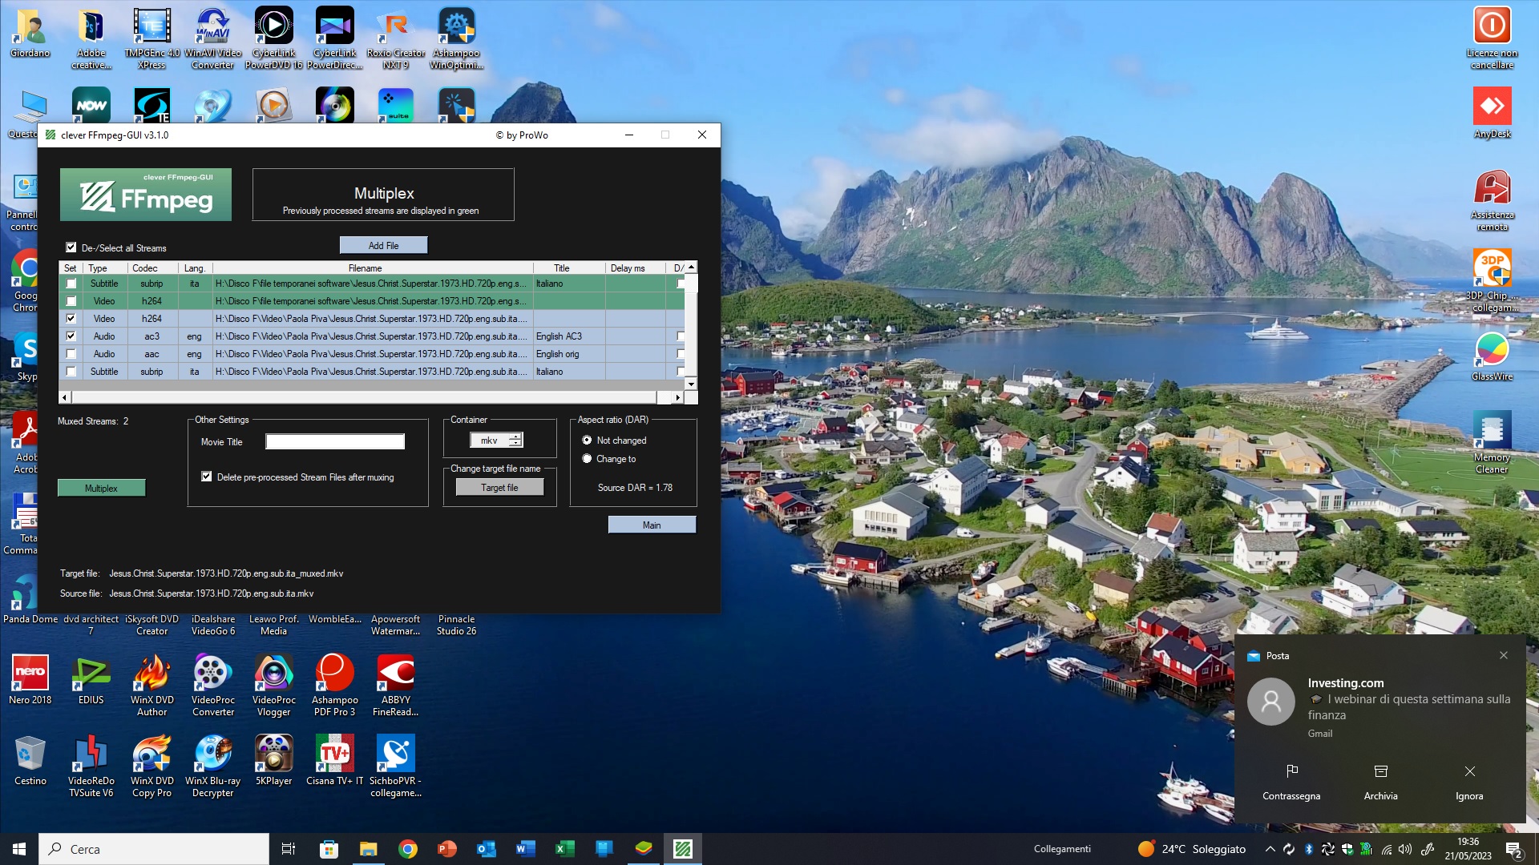The height and width of the screenshot is (865, 1539).
Task: Click the Codec column header
Action: coord(145,268)
